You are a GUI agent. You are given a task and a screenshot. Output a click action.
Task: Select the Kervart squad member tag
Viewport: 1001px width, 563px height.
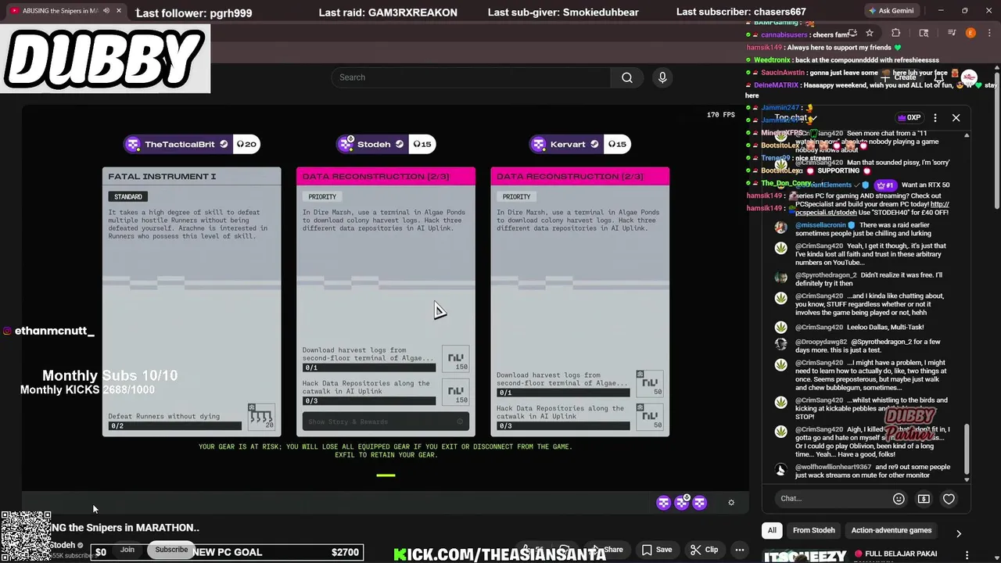(x=579, y=144)
